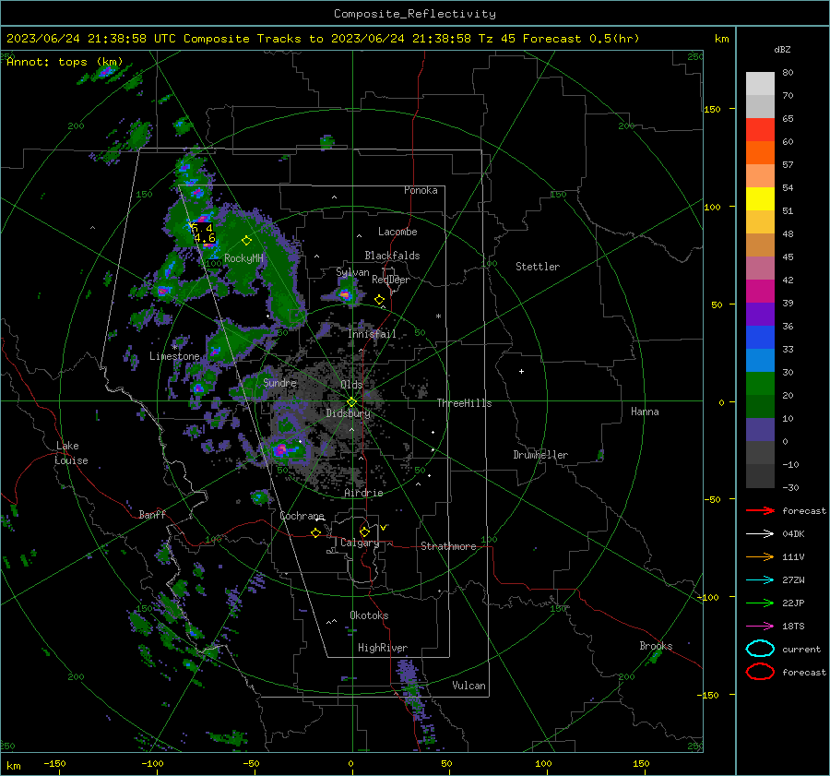Click the Vulcan city label
Screen dimensions: 830x776
(x=468, y=686)
